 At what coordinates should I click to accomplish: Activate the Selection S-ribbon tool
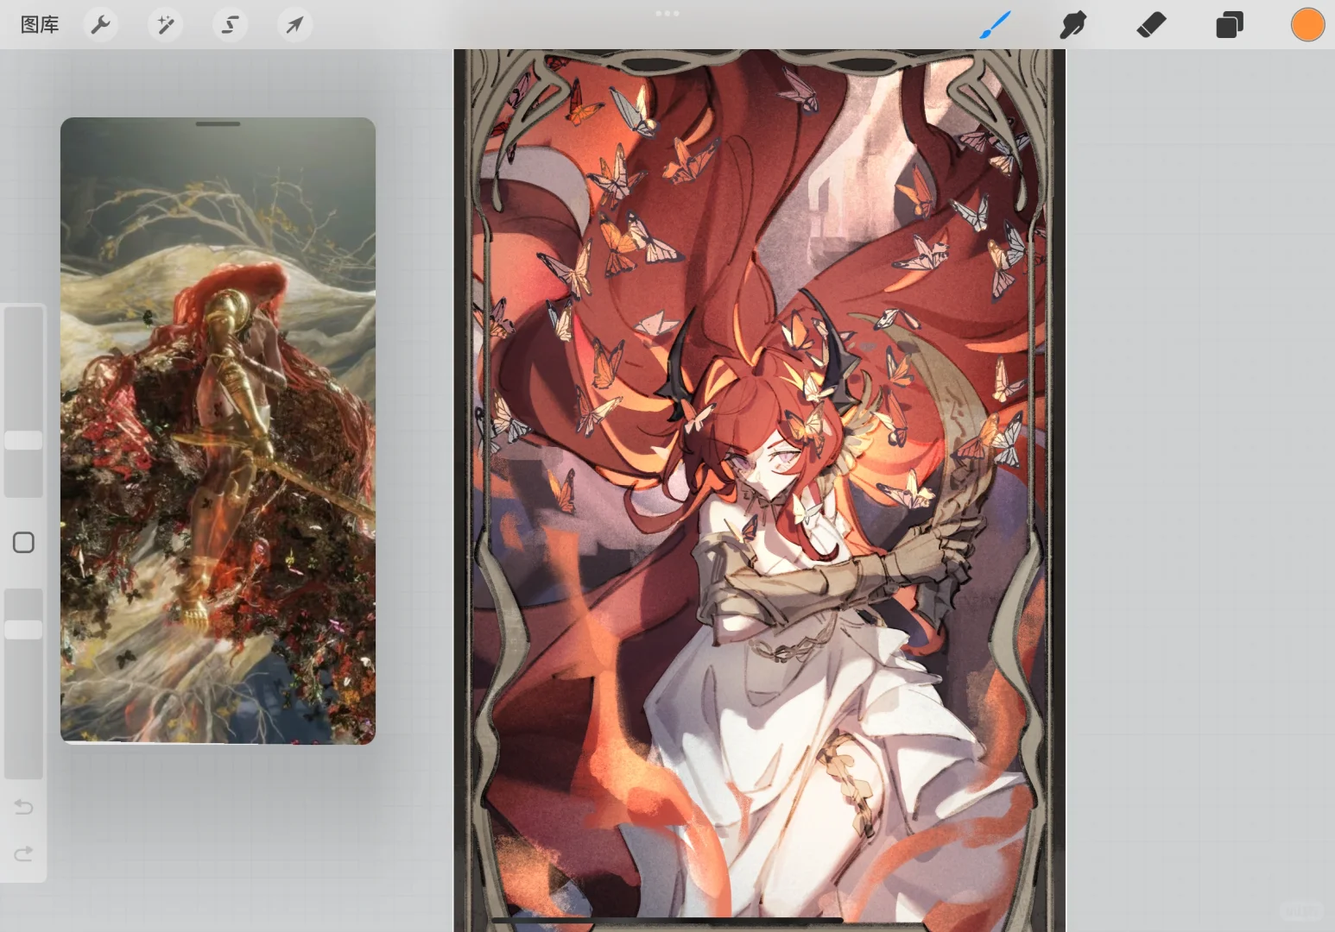(230, 25)
